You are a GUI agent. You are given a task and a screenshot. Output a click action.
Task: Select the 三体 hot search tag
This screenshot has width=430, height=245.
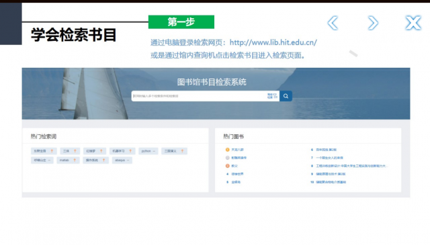tap(70, 151)
